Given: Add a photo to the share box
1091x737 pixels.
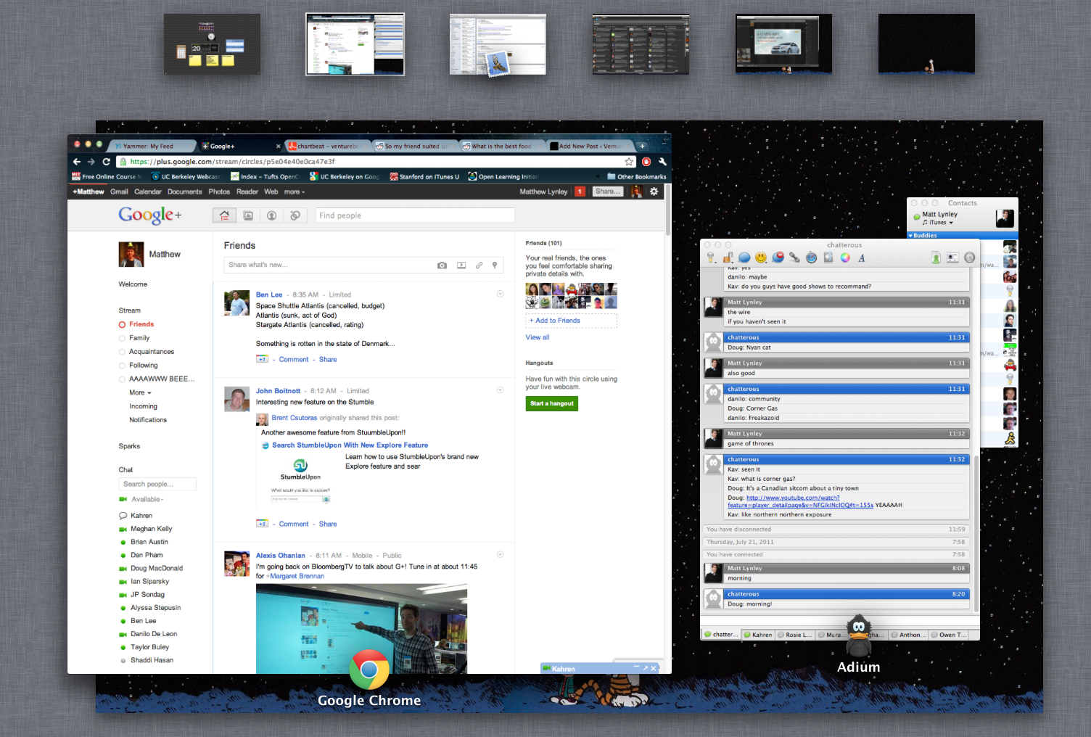Looking at the screenshot, I should [x=442, y=265].
